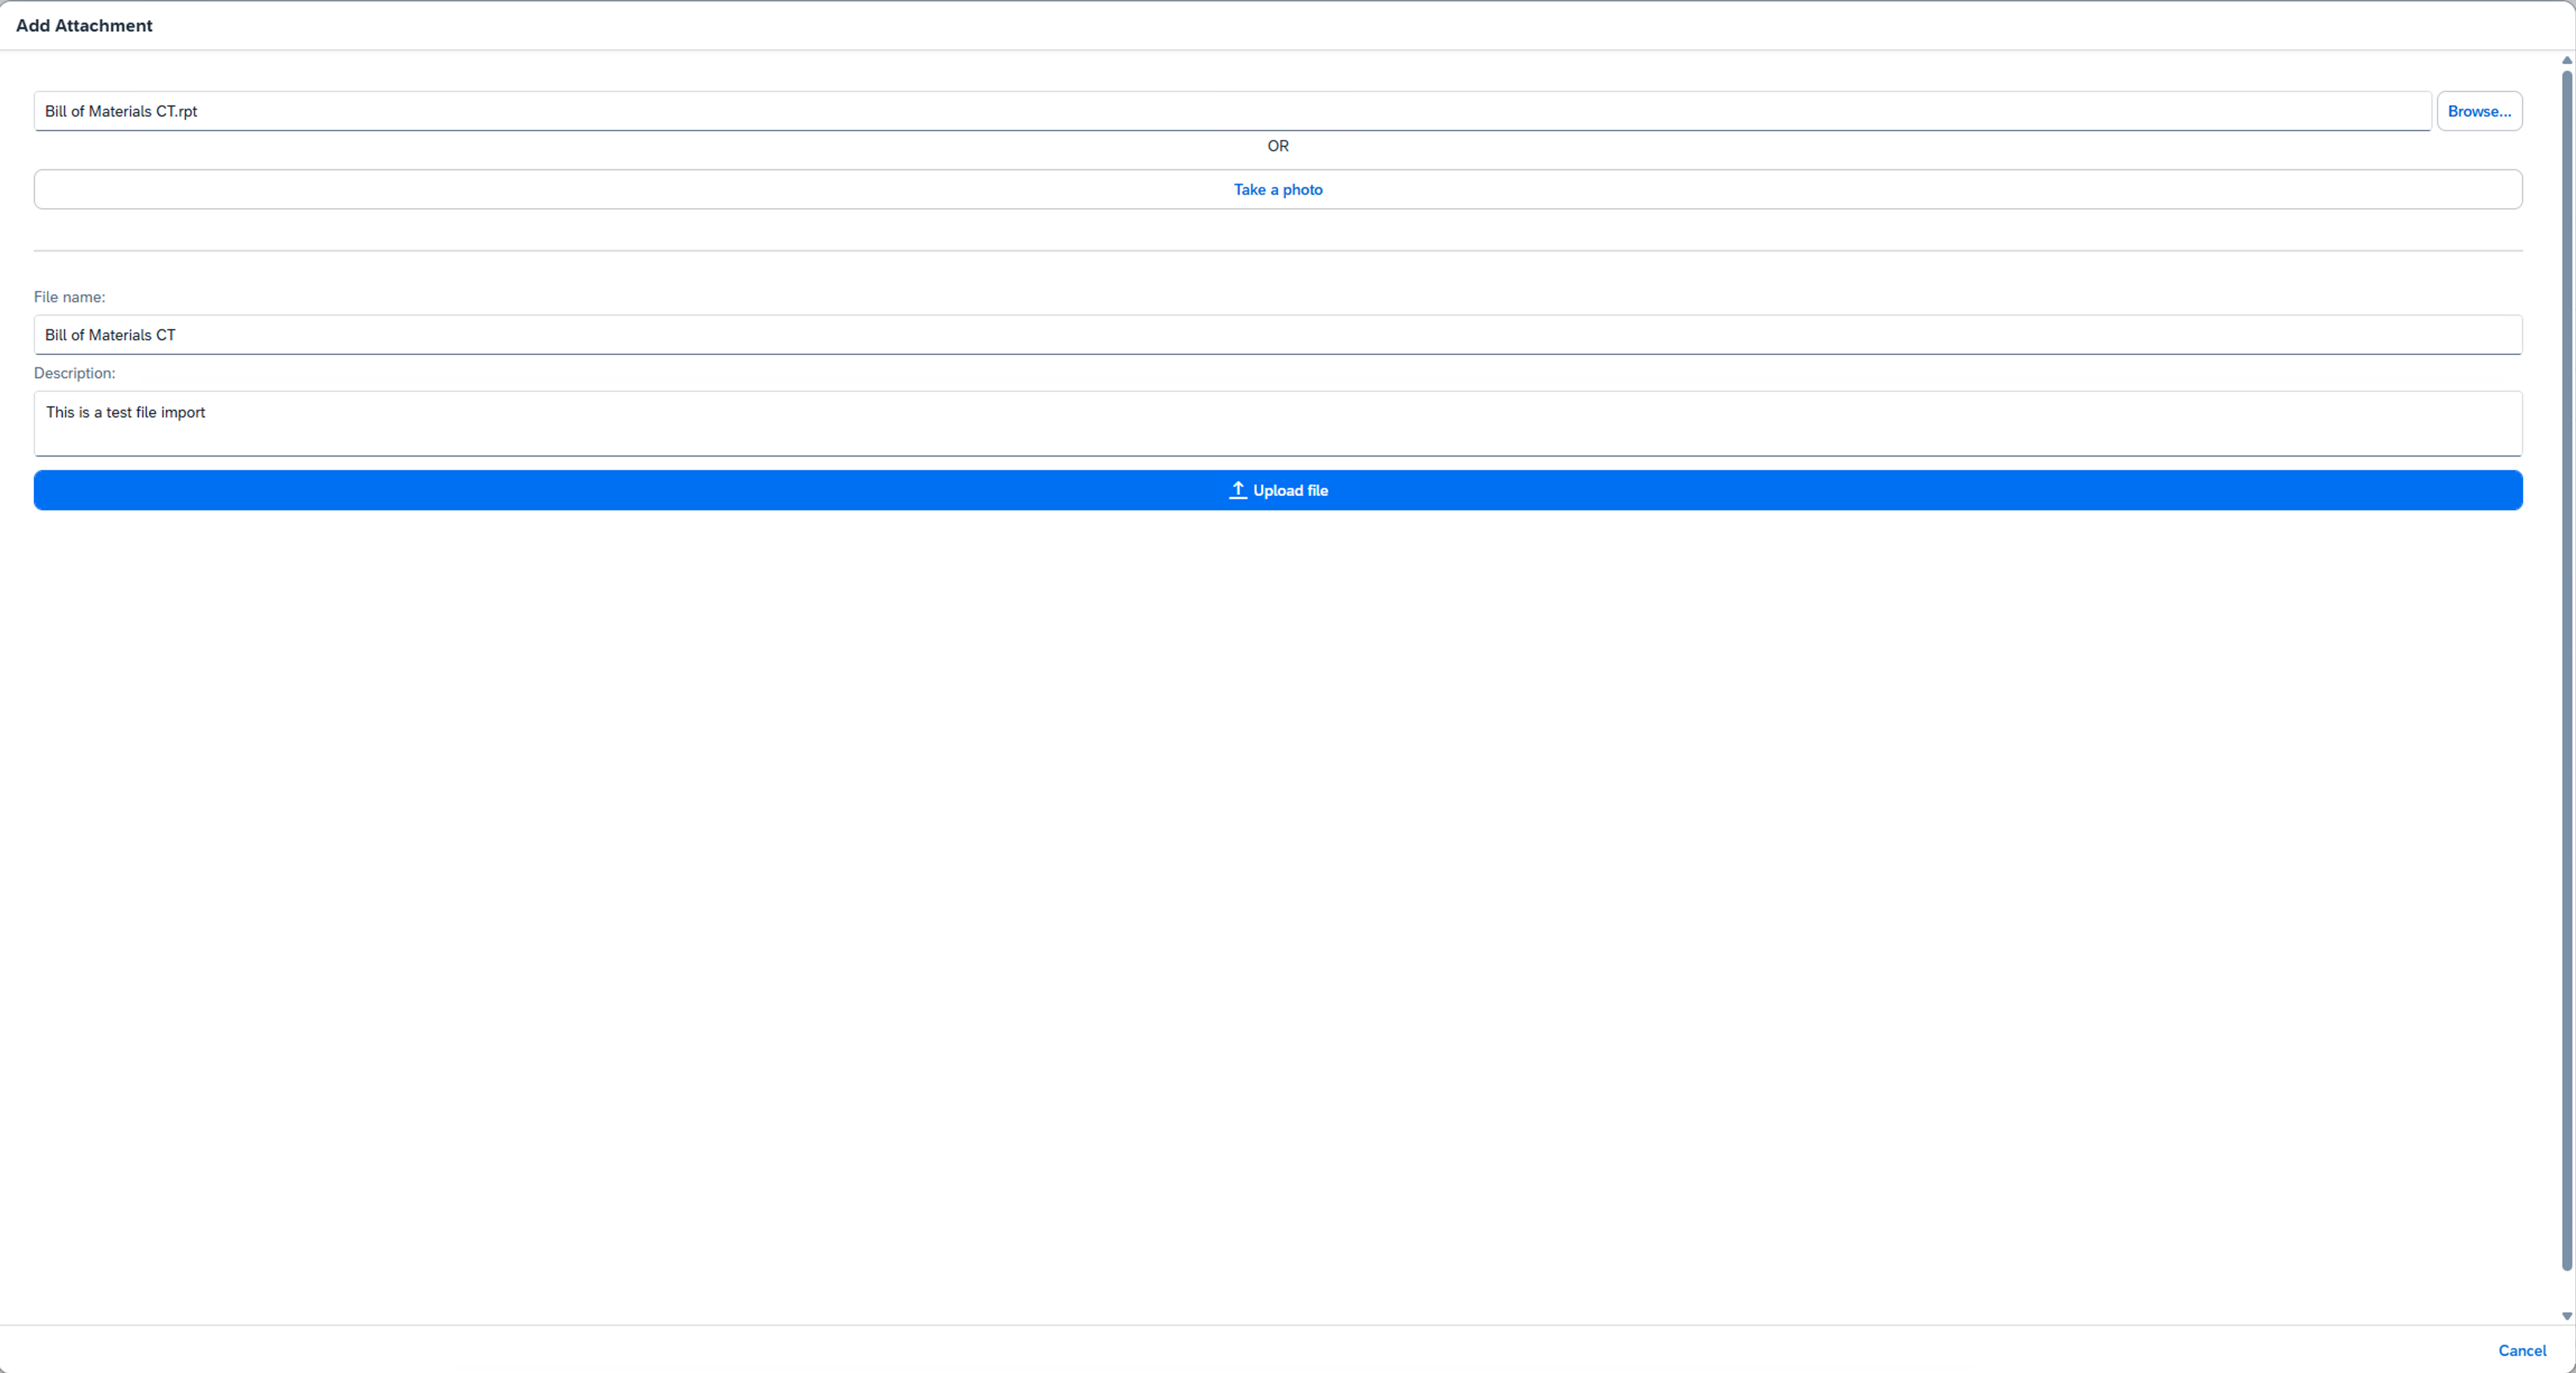This screenshot has width=2576, height=1373.
Task: Click the Description label
Action: point(74,373)
